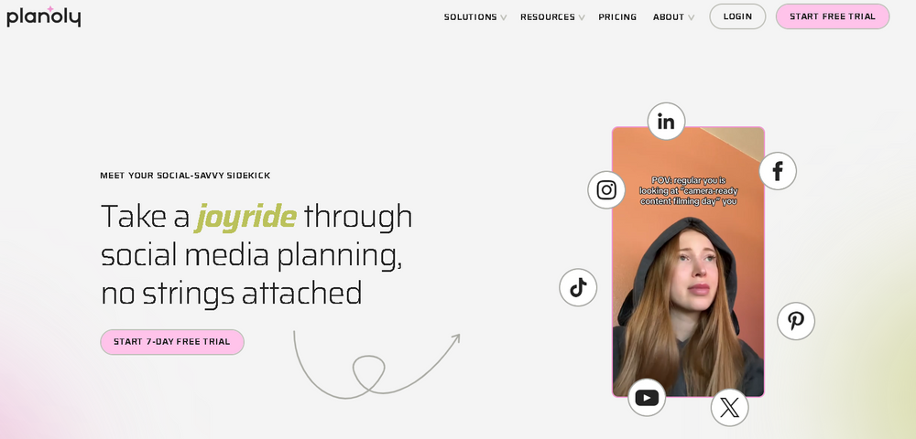Open the Resources menu label
This screenshot has height=439, width=916.
click(548, 16)
